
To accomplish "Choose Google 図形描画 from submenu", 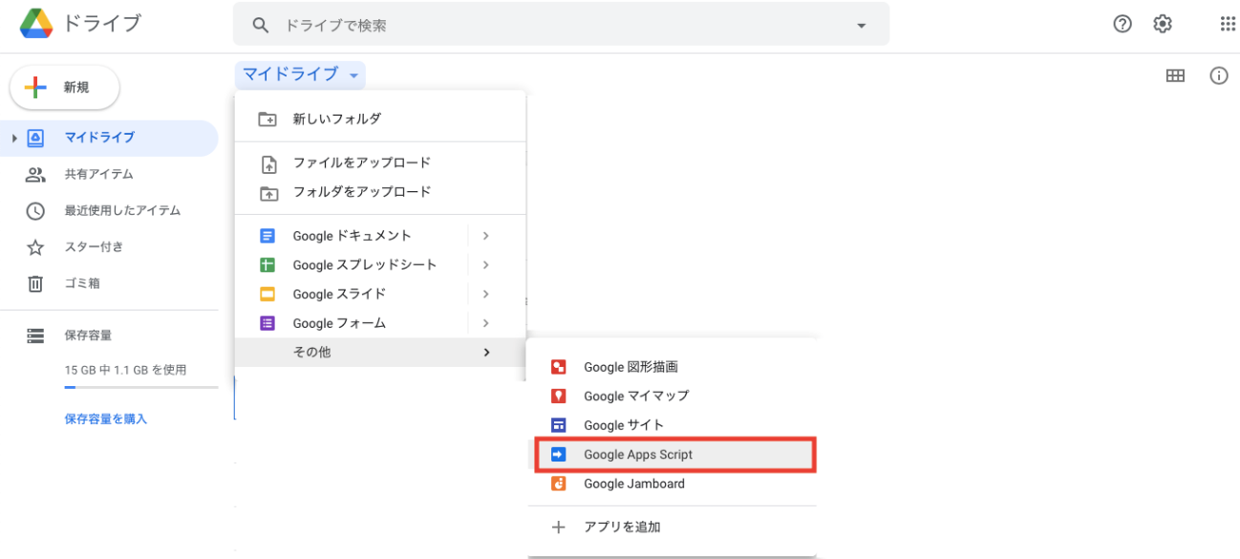I will pos(672,367).
